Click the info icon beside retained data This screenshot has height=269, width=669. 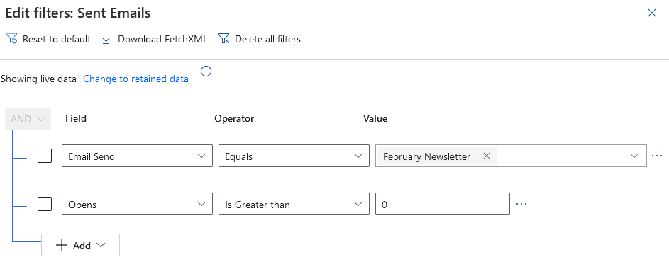(x=206, y=71)
